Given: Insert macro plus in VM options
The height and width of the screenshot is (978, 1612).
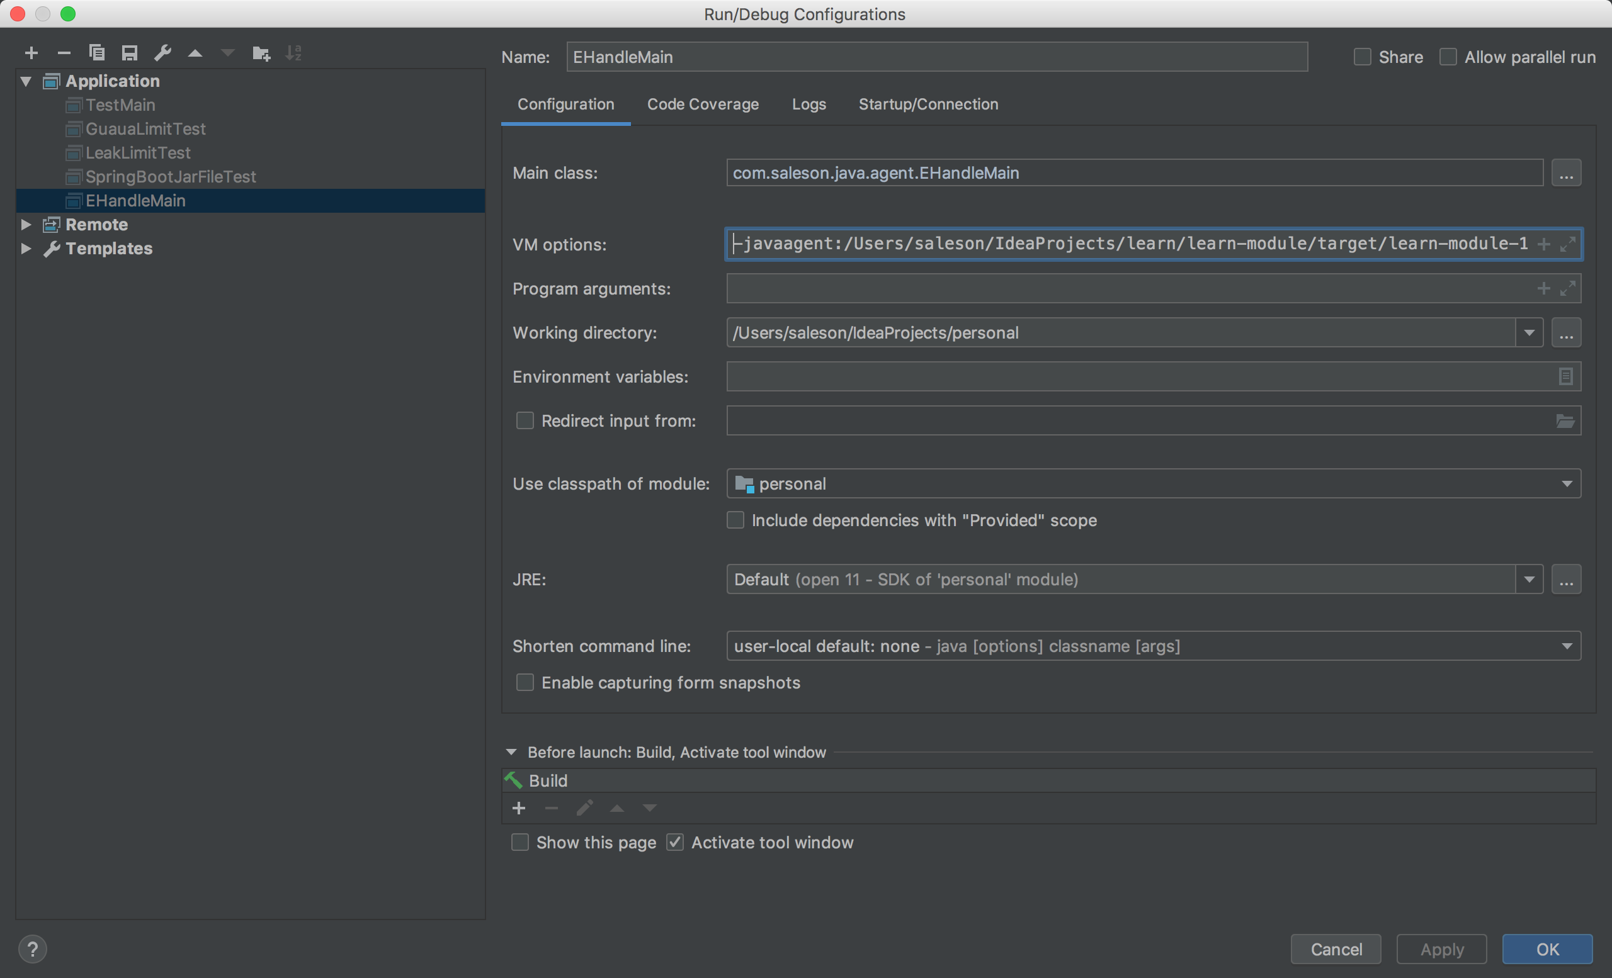Looking at the screenshot, I should coord(1544,244).
